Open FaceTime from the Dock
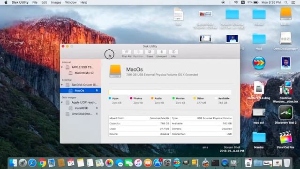Image resolution: width=300 pixels, height=169 pixels. pos(128,163)
